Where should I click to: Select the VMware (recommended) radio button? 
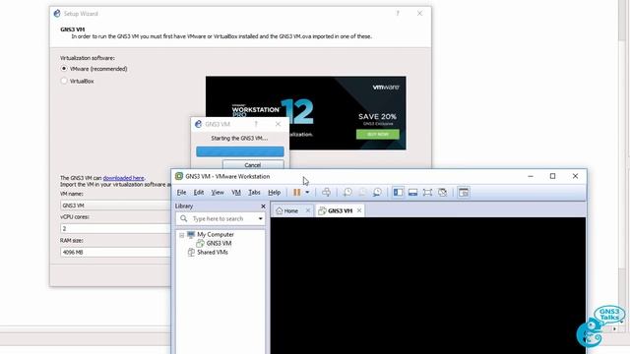[64, 69]
